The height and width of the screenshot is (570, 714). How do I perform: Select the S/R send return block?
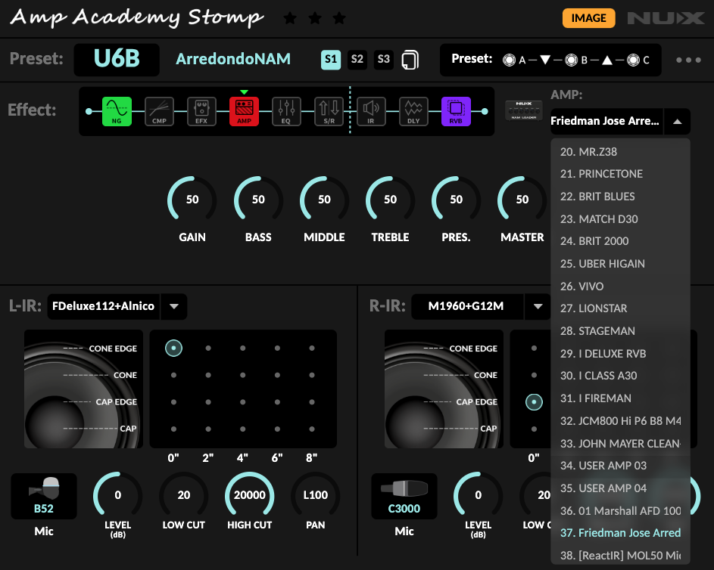pos(329,111)
